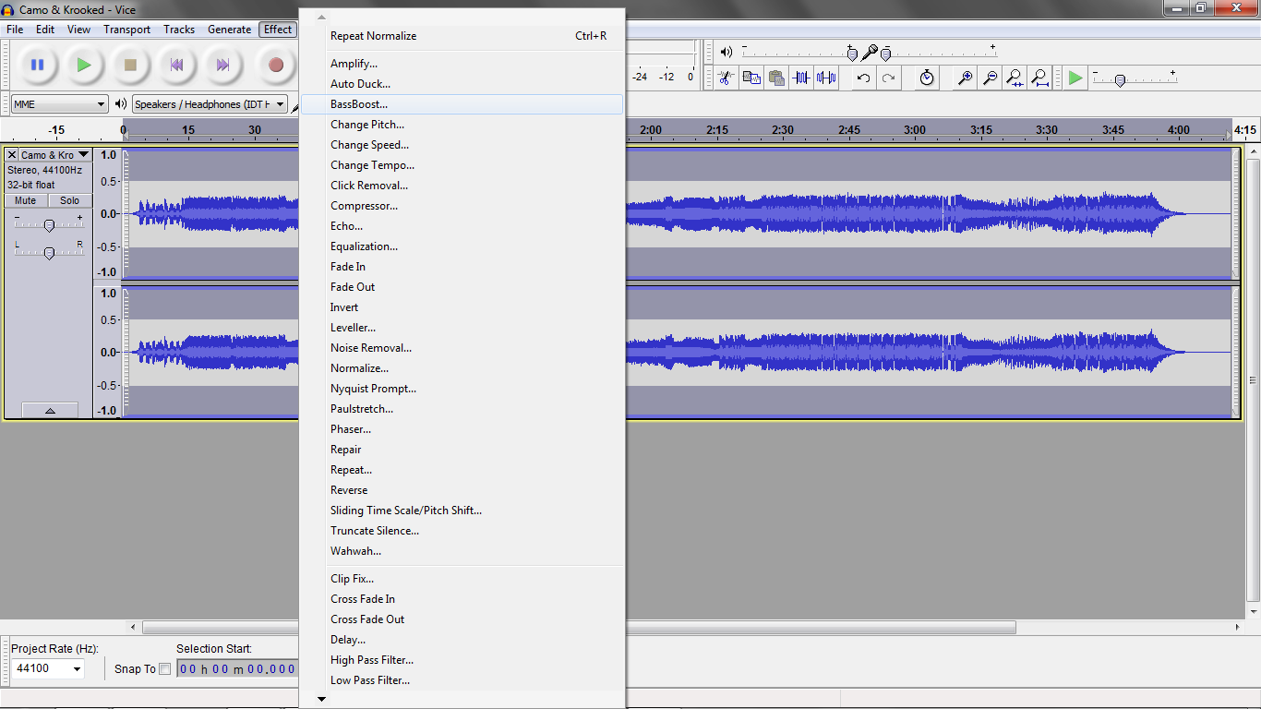Apply Fade In effect

(x=462, y=267)
